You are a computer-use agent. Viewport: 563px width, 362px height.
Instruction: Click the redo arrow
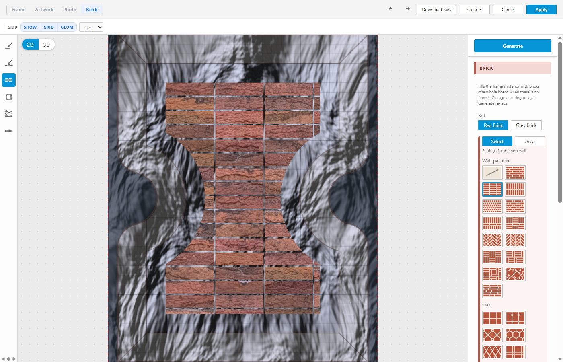click(408, 9)
